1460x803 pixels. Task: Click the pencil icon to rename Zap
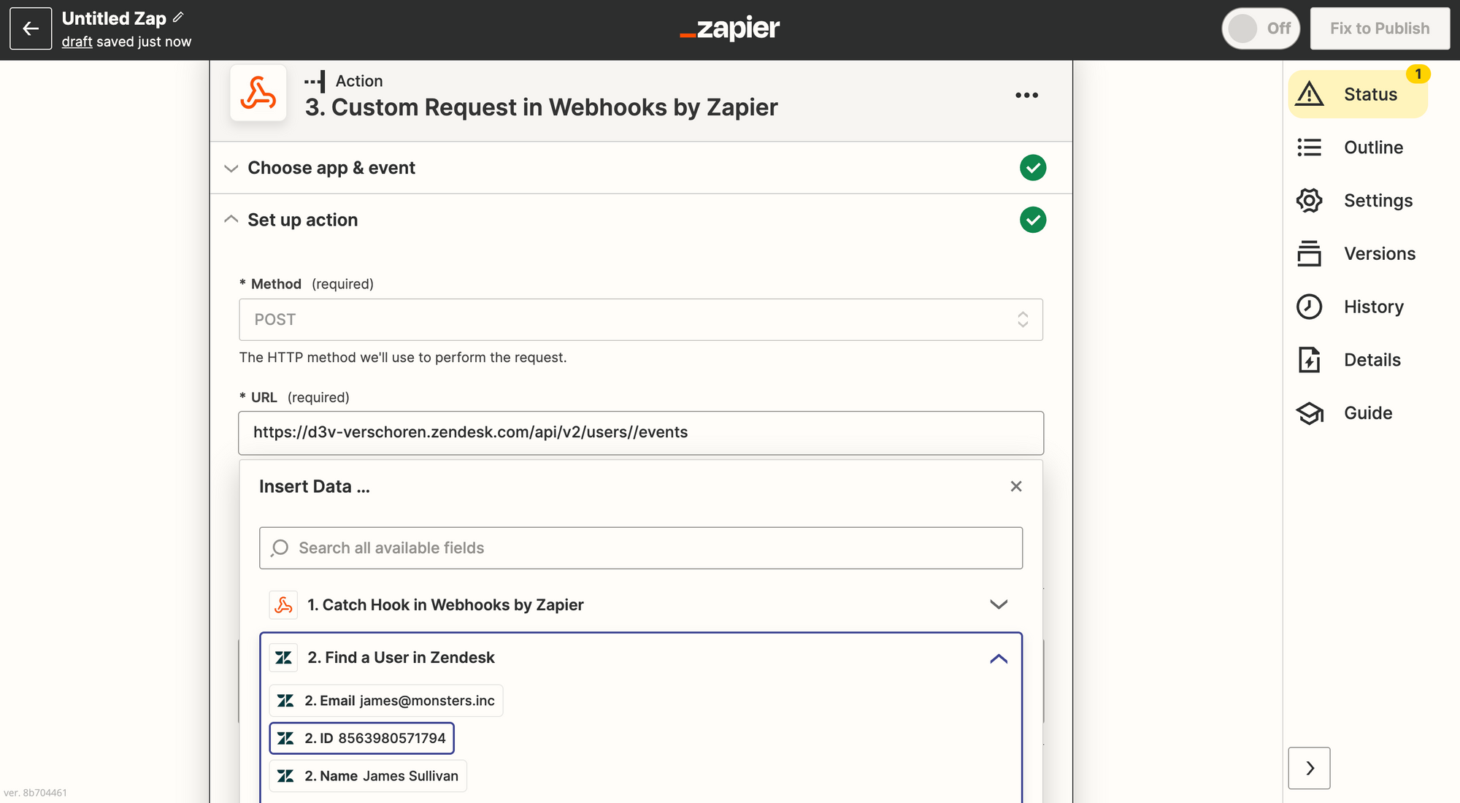tap(178, 18)
